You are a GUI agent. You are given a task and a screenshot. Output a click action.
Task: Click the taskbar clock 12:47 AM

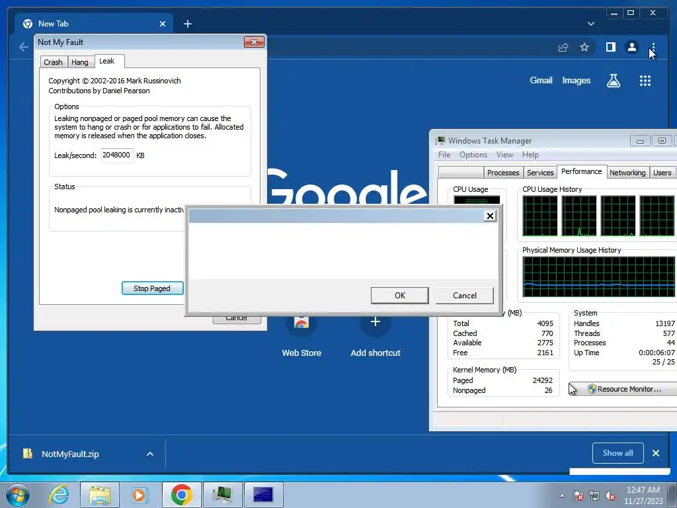click(x=643, y=490)
